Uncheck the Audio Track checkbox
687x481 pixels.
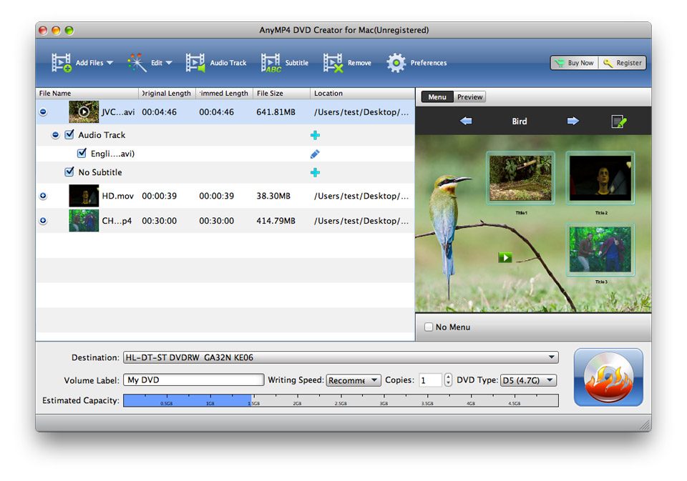[69, 134]
